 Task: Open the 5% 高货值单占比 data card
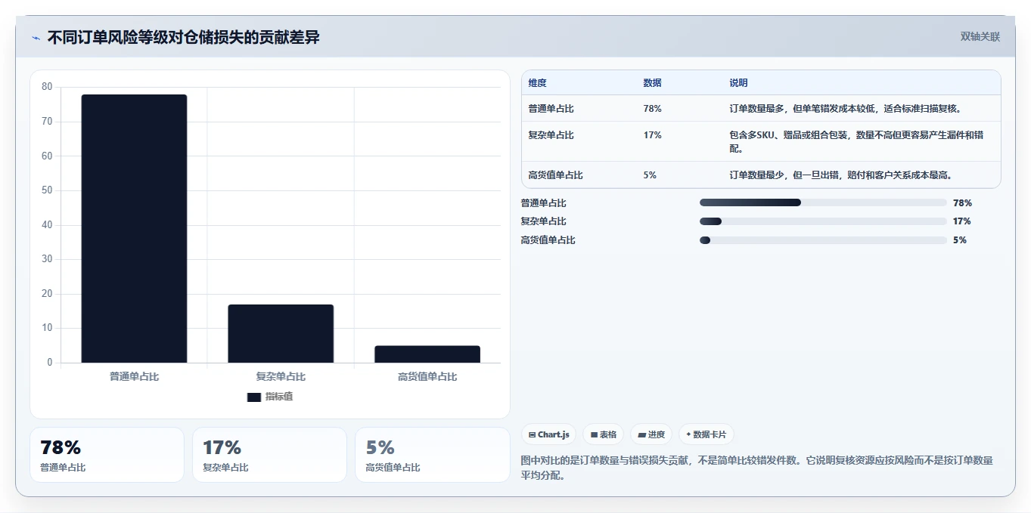432,455
